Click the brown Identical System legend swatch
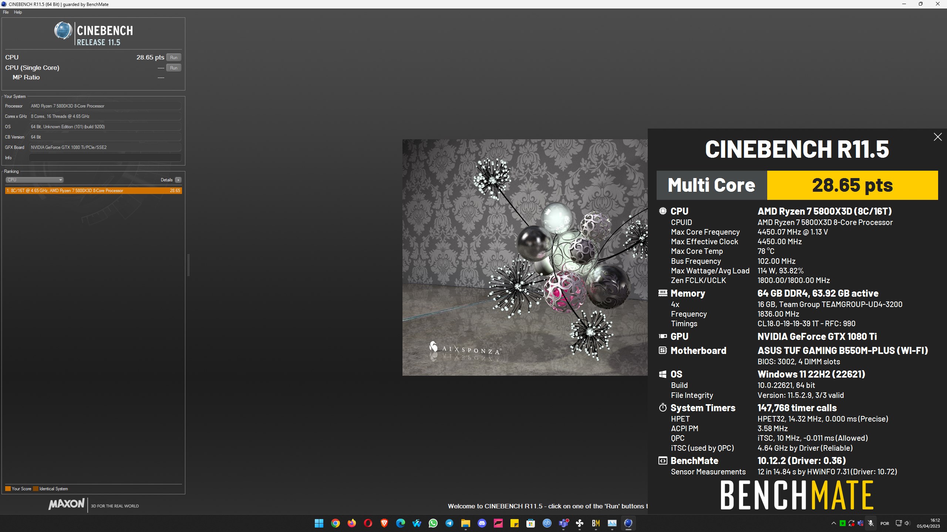This screenshot has height=532, width=947. pos(36,489)
